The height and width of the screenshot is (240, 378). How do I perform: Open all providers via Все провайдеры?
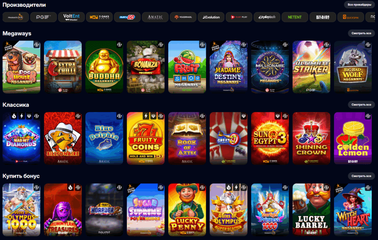click(x=359, y=4)
